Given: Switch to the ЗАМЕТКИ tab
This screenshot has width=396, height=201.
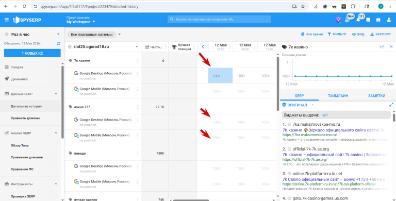Looking at the screenshot, I should tap(376, 96).
